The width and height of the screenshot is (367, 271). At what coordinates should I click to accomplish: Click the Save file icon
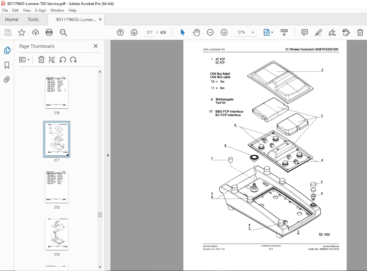point(8,32)
